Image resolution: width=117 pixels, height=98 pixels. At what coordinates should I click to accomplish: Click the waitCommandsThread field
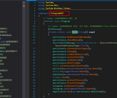point(75,89)
